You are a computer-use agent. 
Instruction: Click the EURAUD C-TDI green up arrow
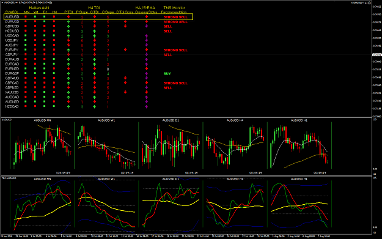[95, 59]
